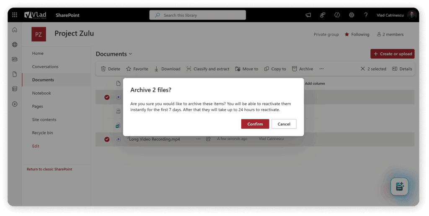Open the command bar overflow ellipsis
429x216 pixels.
[321, 69]
